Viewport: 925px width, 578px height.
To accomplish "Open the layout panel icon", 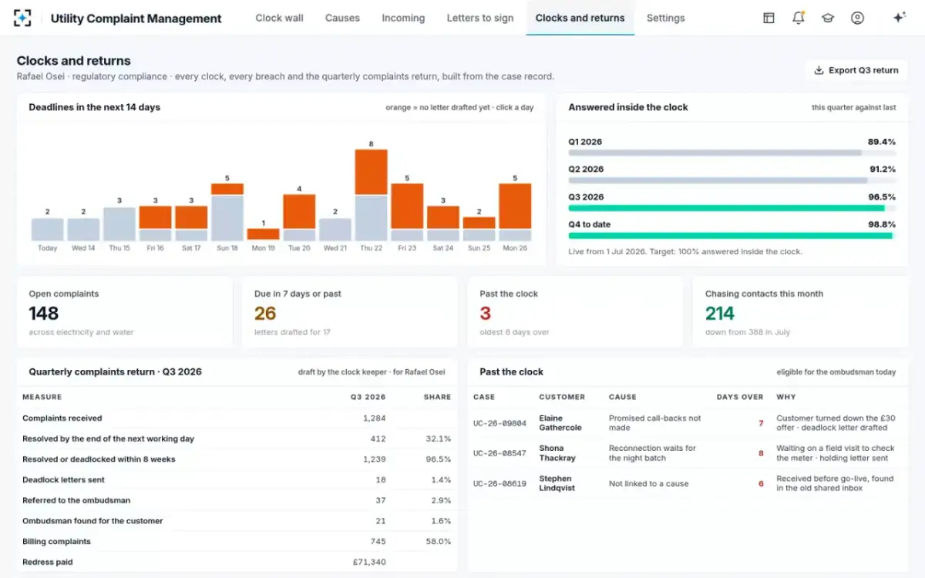I will [769, 18].
